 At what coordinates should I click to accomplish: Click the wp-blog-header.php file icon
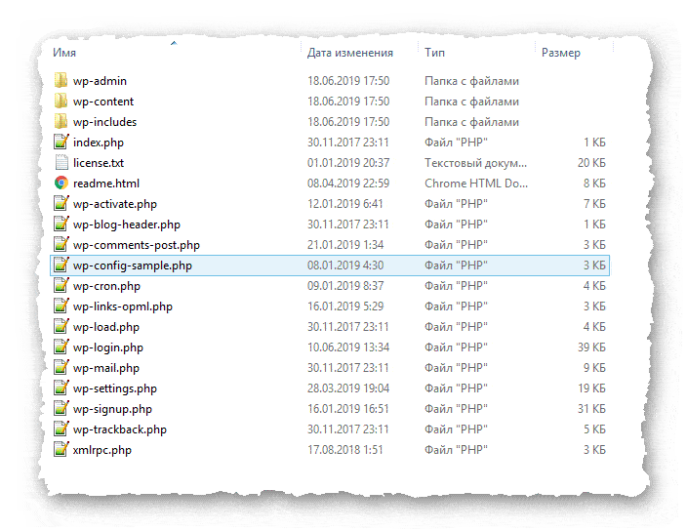61,224
